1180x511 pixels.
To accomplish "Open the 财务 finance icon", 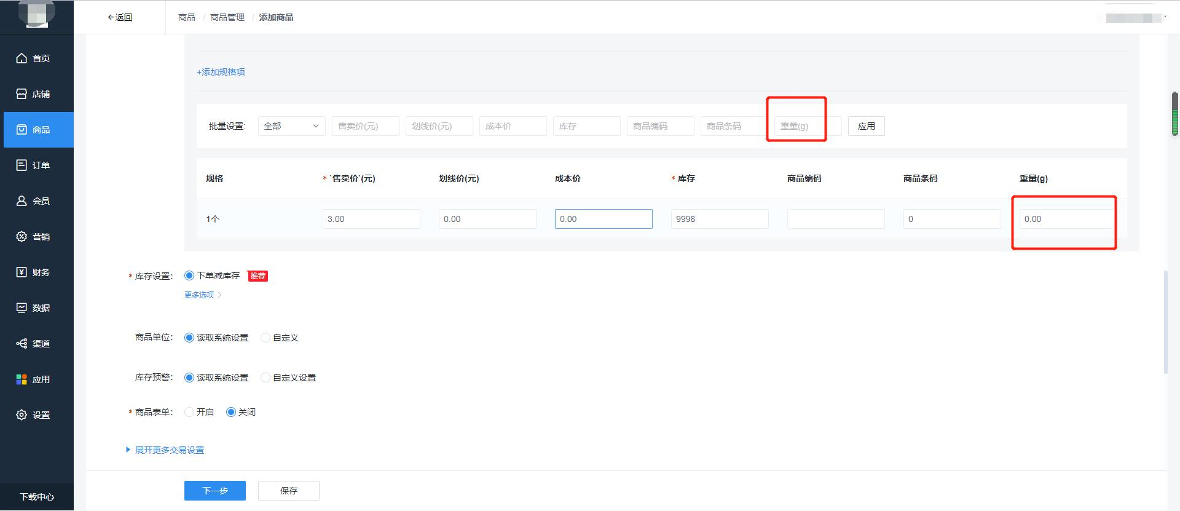I will click(22, 272).
